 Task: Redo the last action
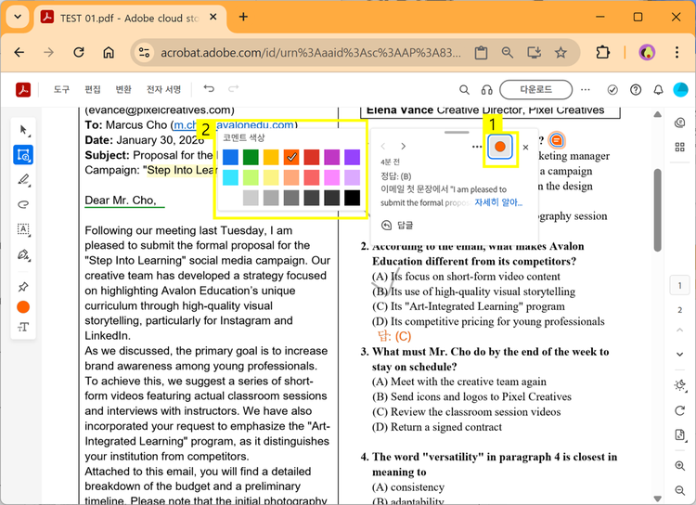(x=233, y=89)
